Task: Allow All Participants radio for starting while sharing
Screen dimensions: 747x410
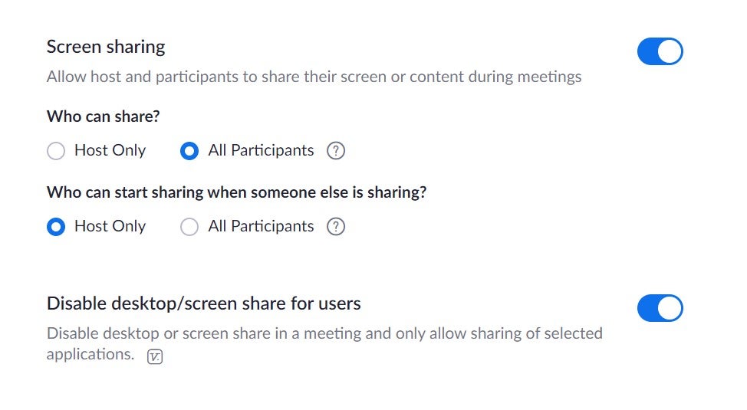Action: pos(189,227)
